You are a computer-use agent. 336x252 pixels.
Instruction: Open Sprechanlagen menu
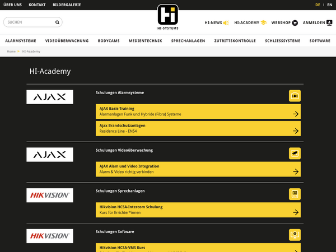[x=188, y=41]
